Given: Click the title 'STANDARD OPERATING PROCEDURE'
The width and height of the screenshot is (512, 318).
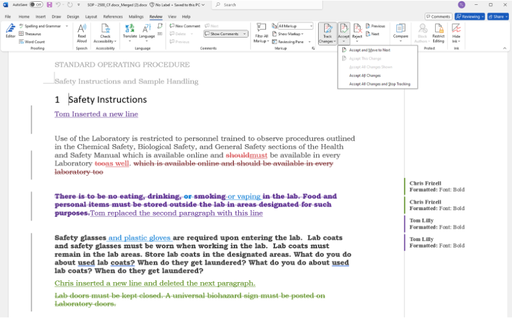Looking at the screenshot, I should tap(122, 65).
